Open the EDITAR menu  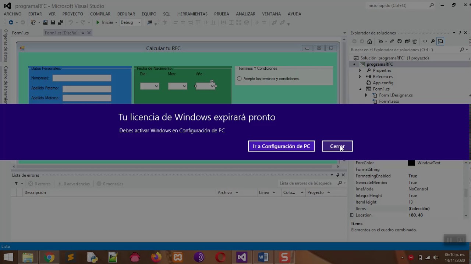[35, 14]
